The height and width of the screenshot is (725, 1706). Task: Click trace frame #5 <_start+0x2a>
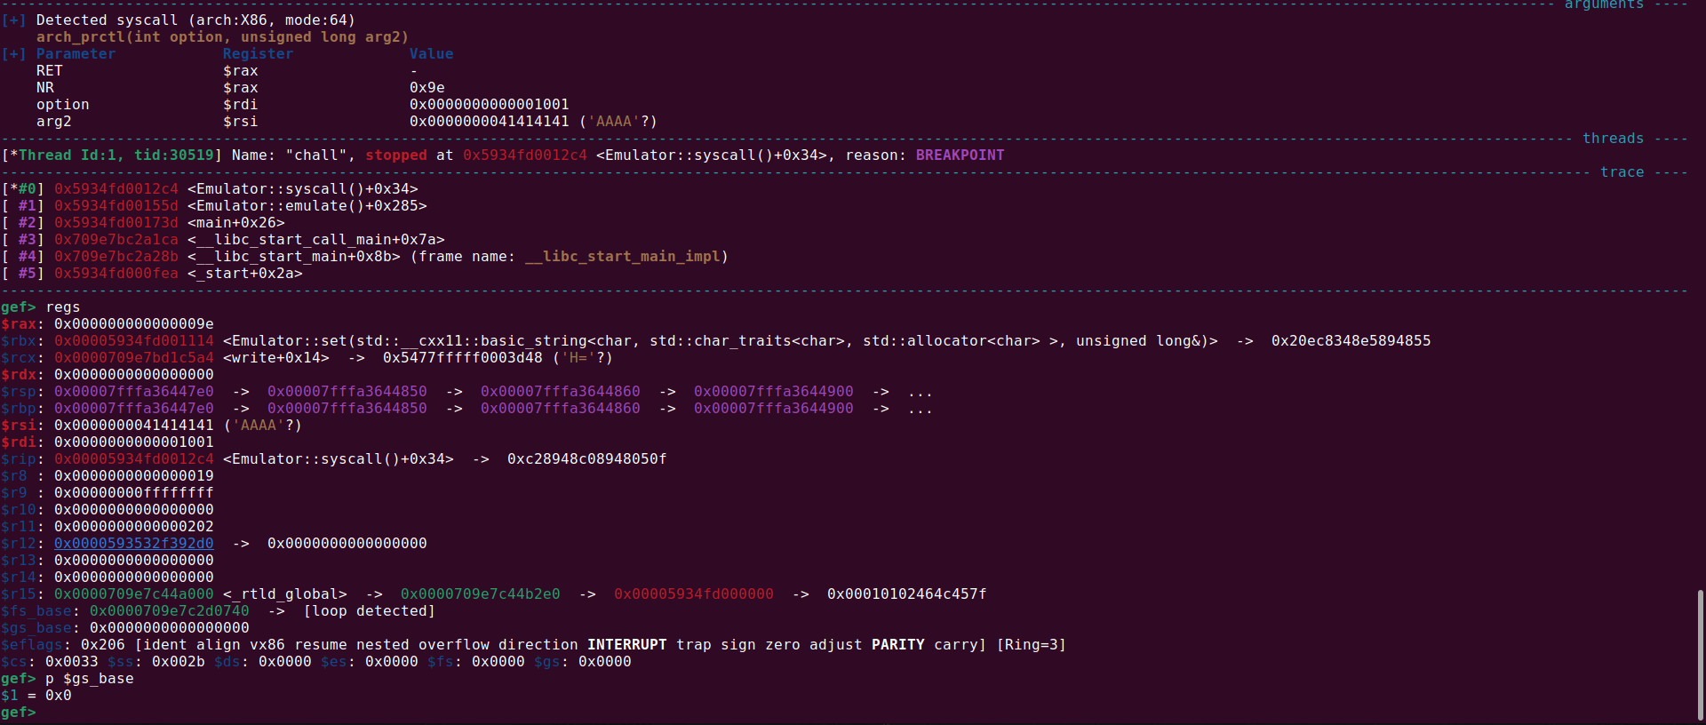point(244,273)
